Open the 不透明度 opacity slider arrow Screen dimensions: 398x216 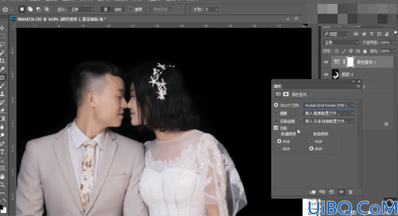(394, 42)
